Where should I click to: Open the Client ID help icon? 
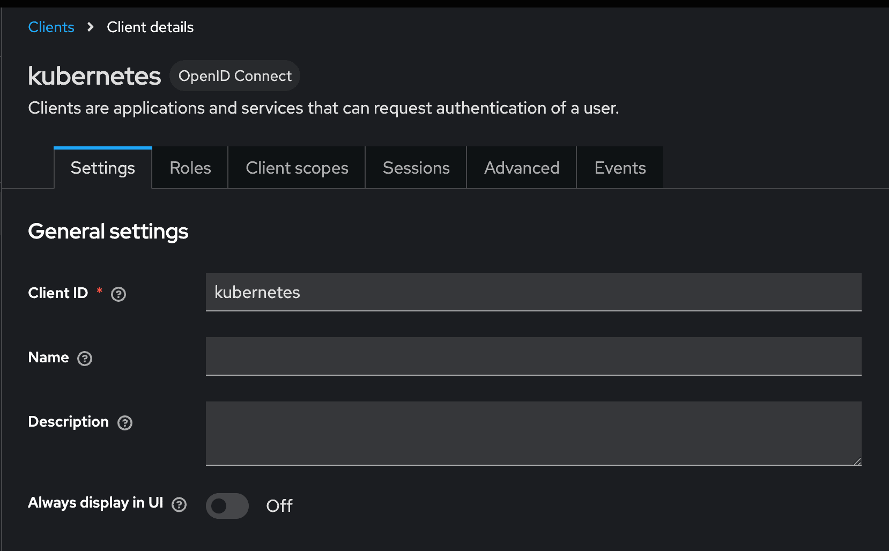click(x=118, y=294)
